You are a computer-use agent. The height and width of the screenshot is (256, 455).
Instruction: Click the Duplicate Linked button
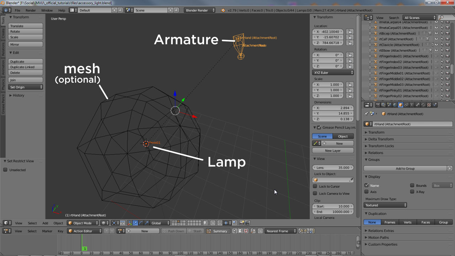(x=26, y=67)
